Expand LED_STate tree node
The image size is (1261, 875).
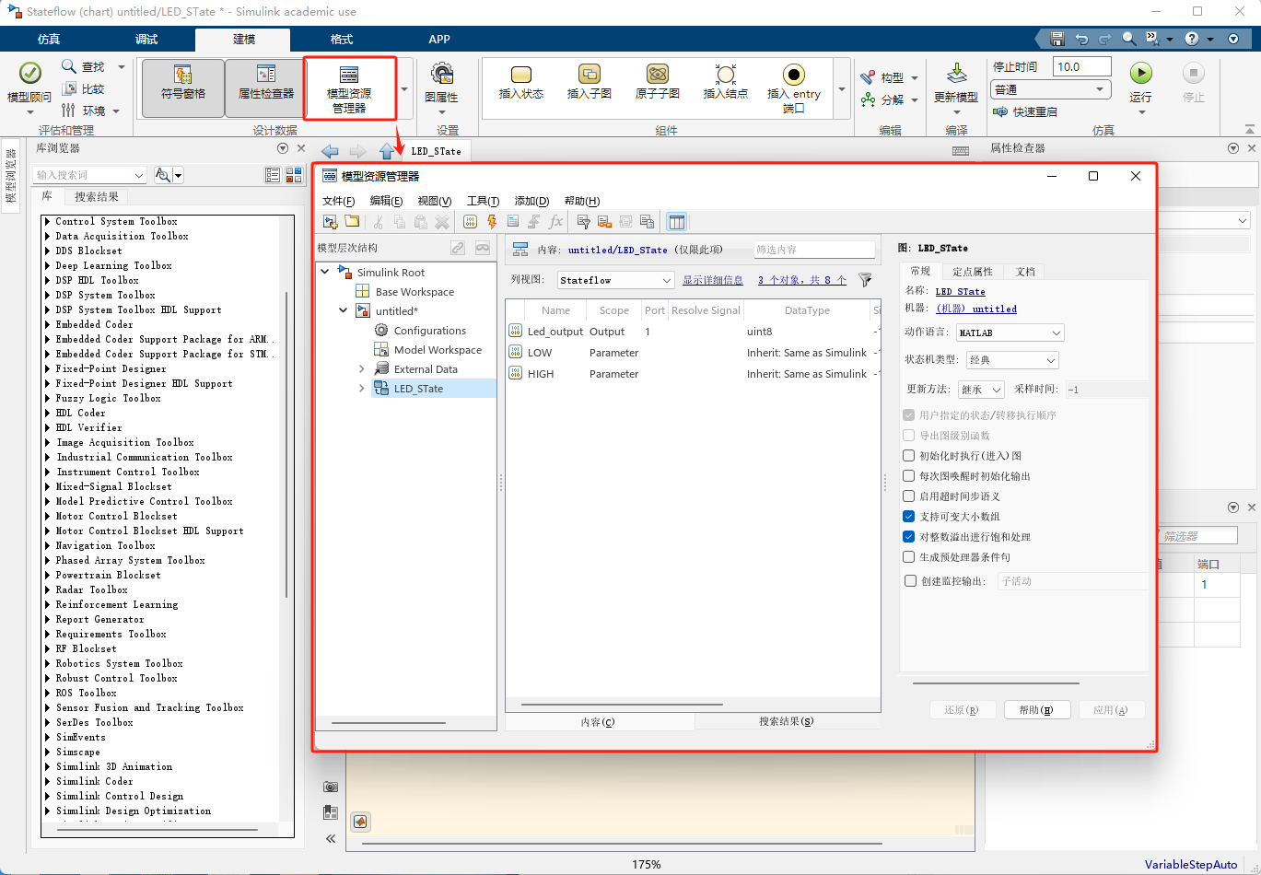[x=362, y=388]
